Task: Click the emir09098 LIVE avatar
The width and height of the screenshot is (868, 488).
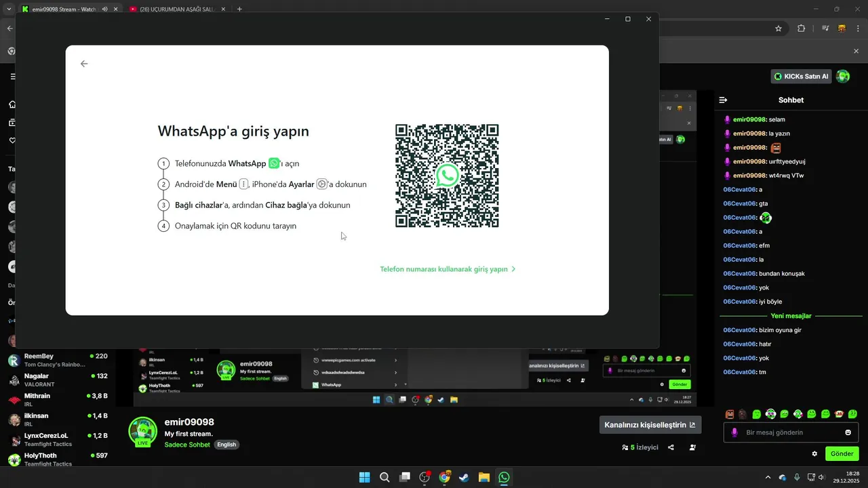Action: [x=142, y=432]
